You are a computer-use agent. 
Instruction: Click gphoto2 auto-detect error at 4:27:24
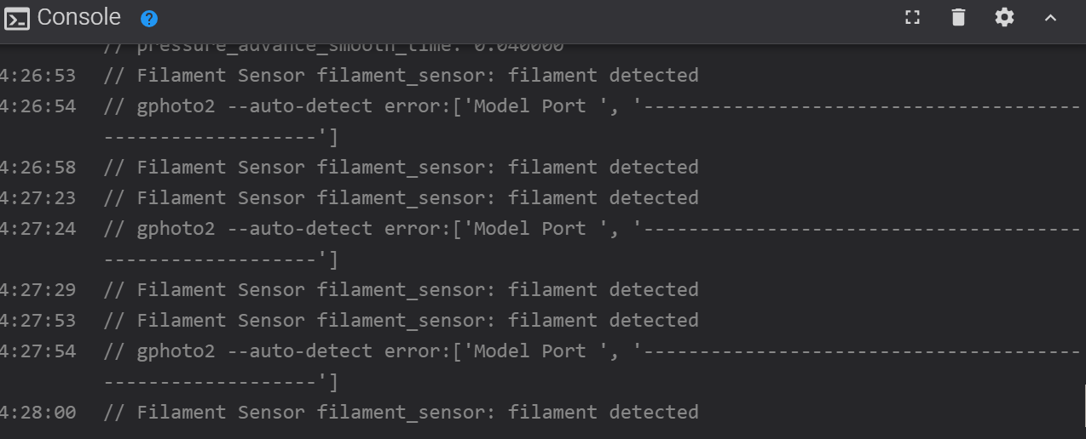[x=592, y=244]
